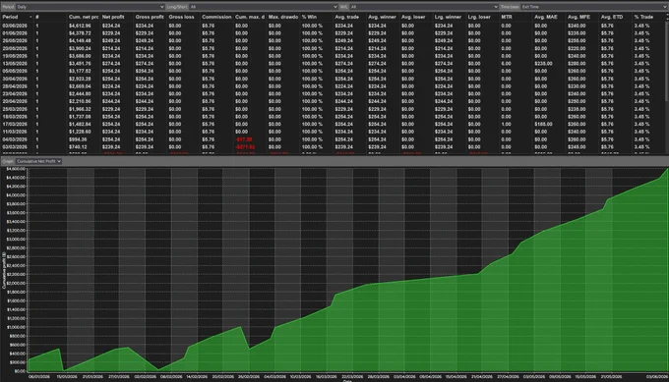The height and width of the screenshot is (382, 669).
Task: Select the 03/06/2026 period row
Action: pyautogui.click(x=333, y=26)
